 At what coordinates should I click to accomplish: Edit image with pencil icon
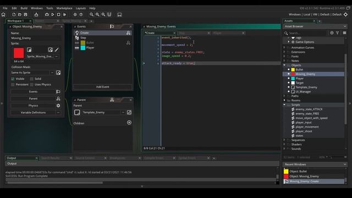coord(57,50)
